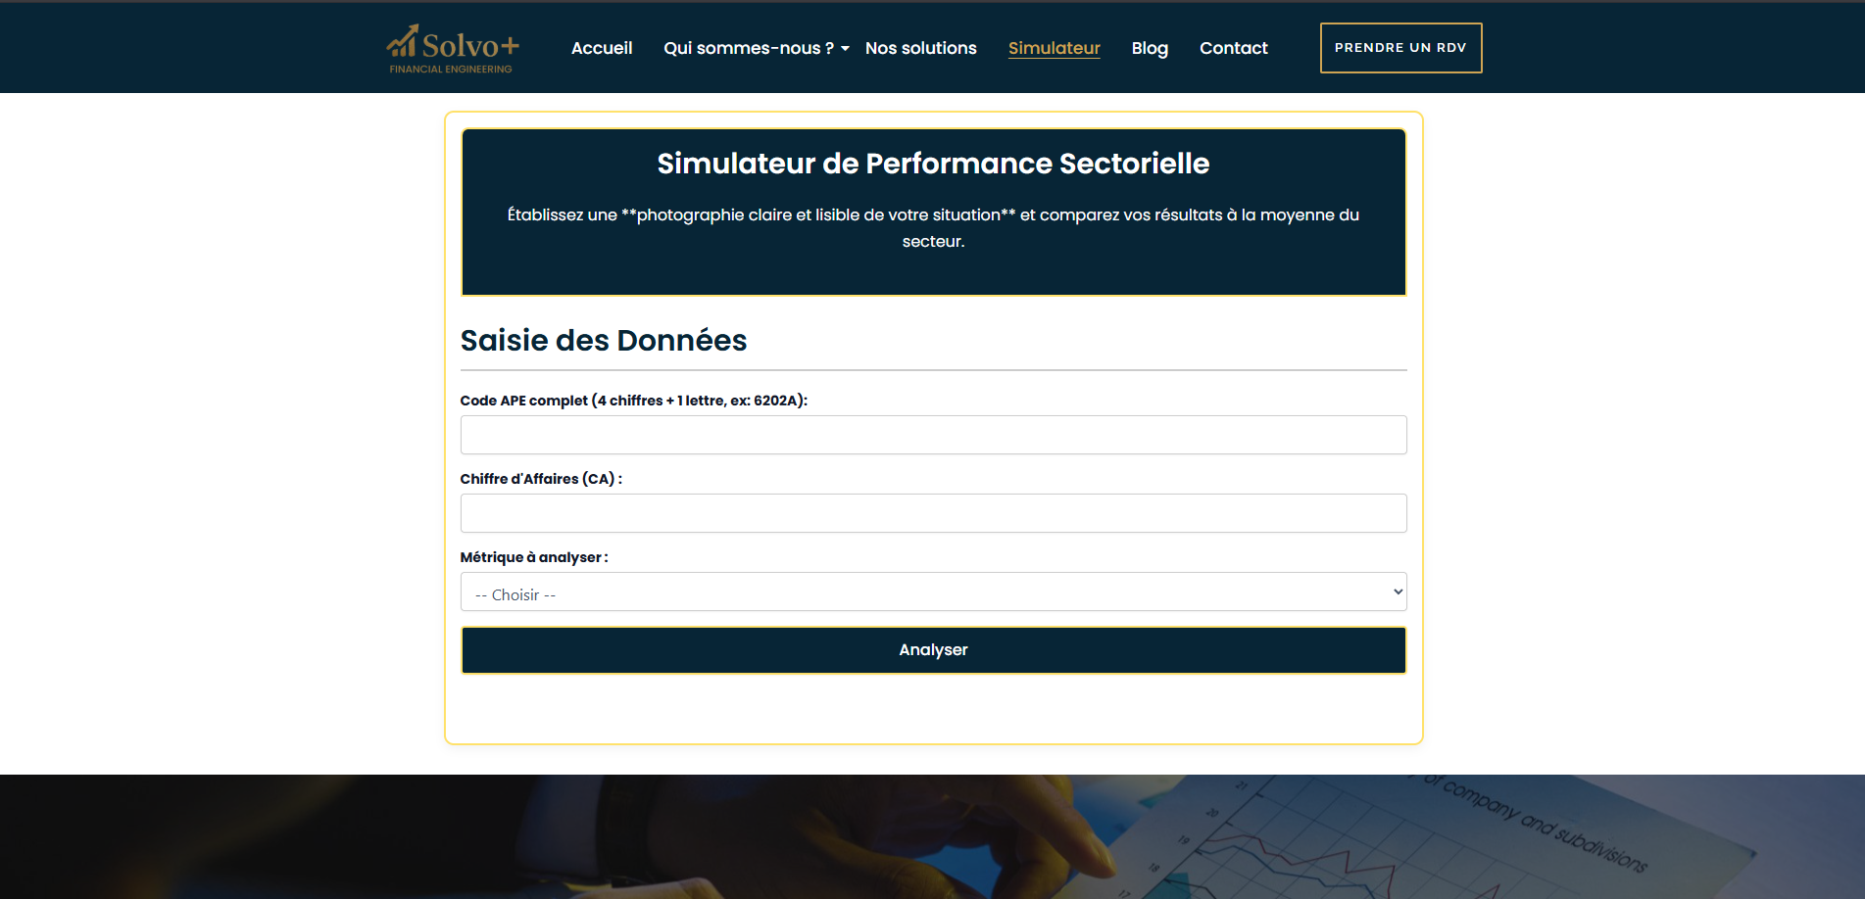This screenshot has height=899, width=1865.
Task: Click into the Chiffre d'Affaires field
Action: 933,513
